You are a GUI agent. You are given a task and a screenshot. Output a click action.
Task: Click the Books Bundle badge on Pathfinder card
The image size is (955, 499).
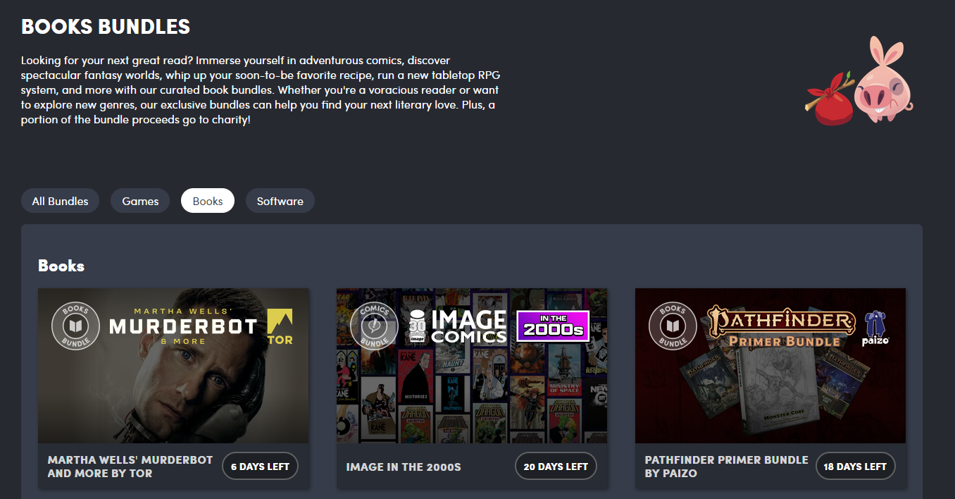point(673,326)
